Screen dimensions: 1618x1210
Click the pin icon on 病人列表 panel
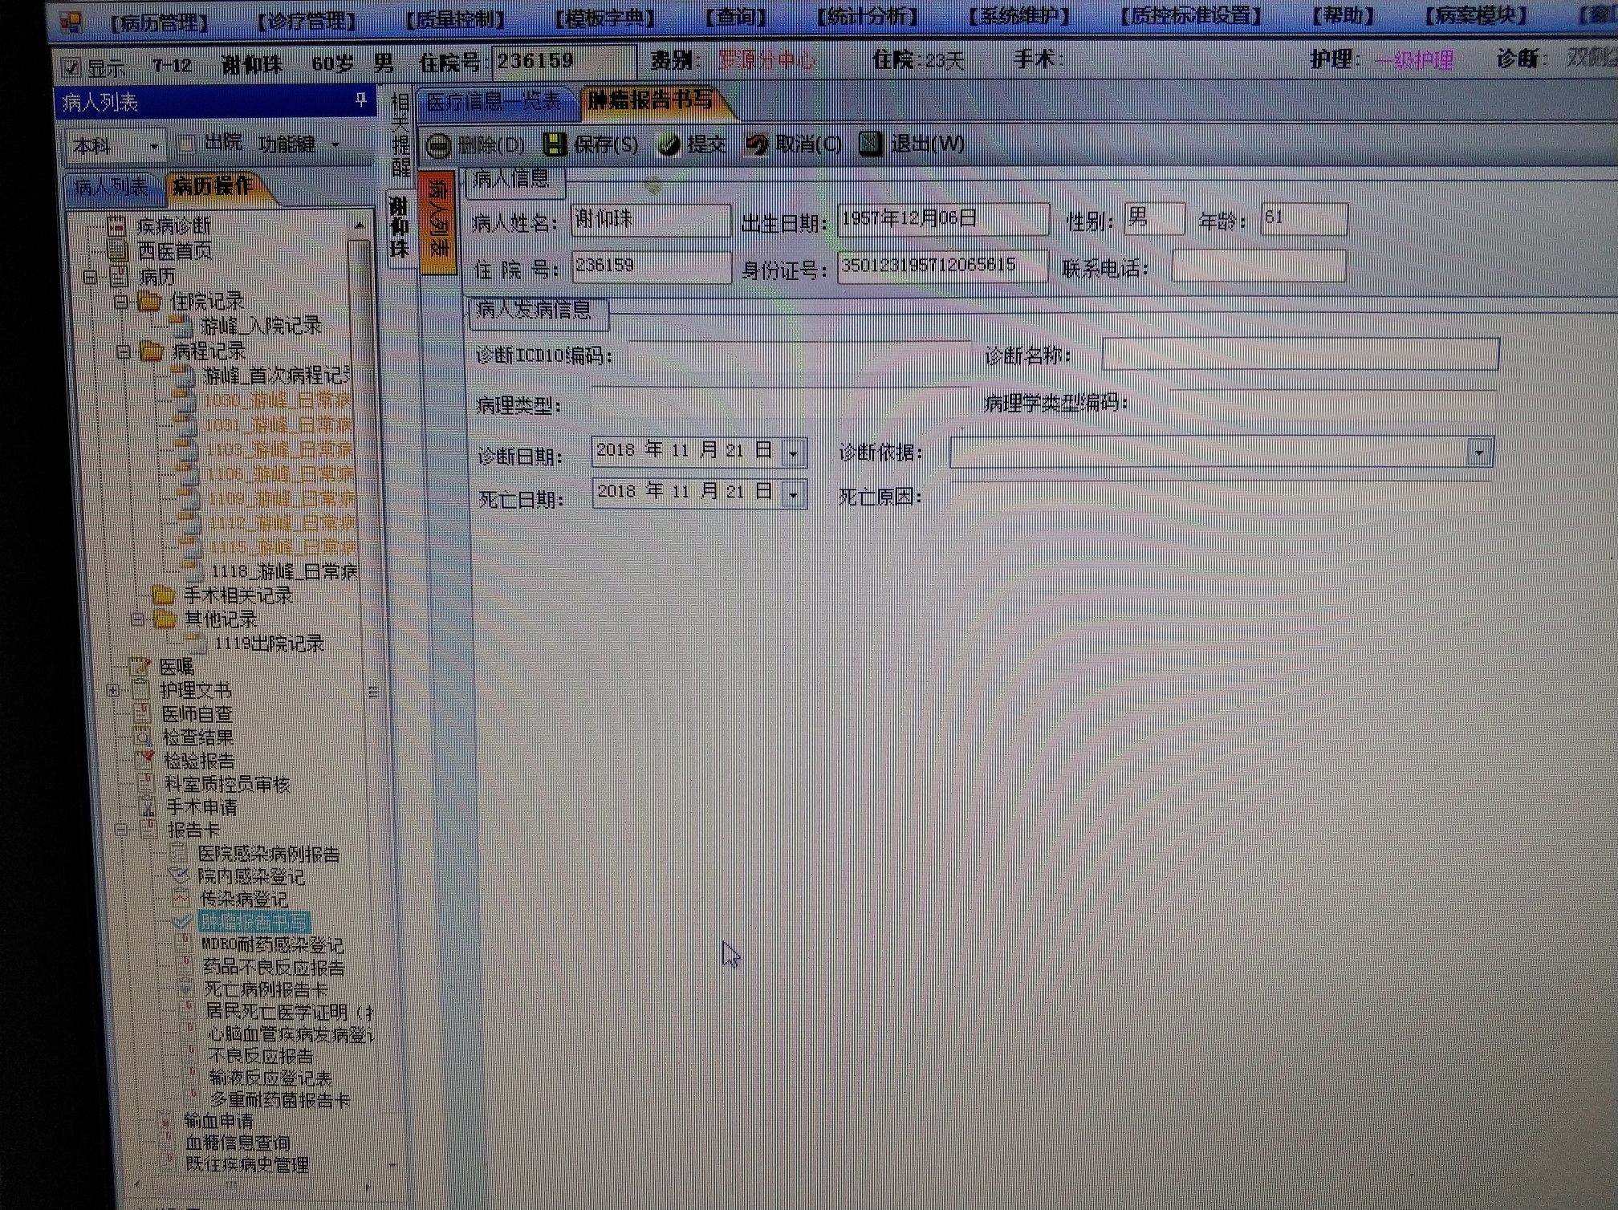point(361,99)
